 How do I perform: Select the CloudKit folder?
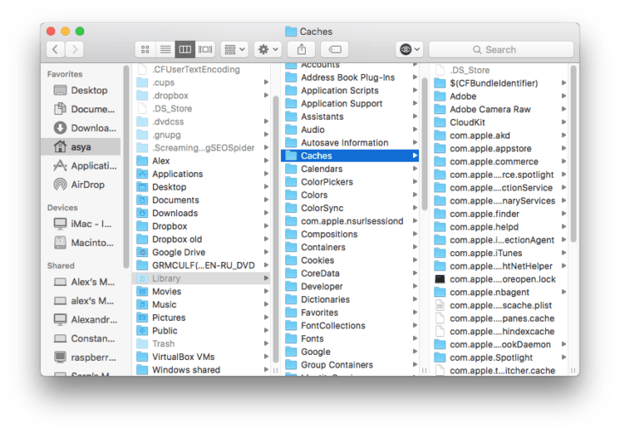[x=500, y=123]
